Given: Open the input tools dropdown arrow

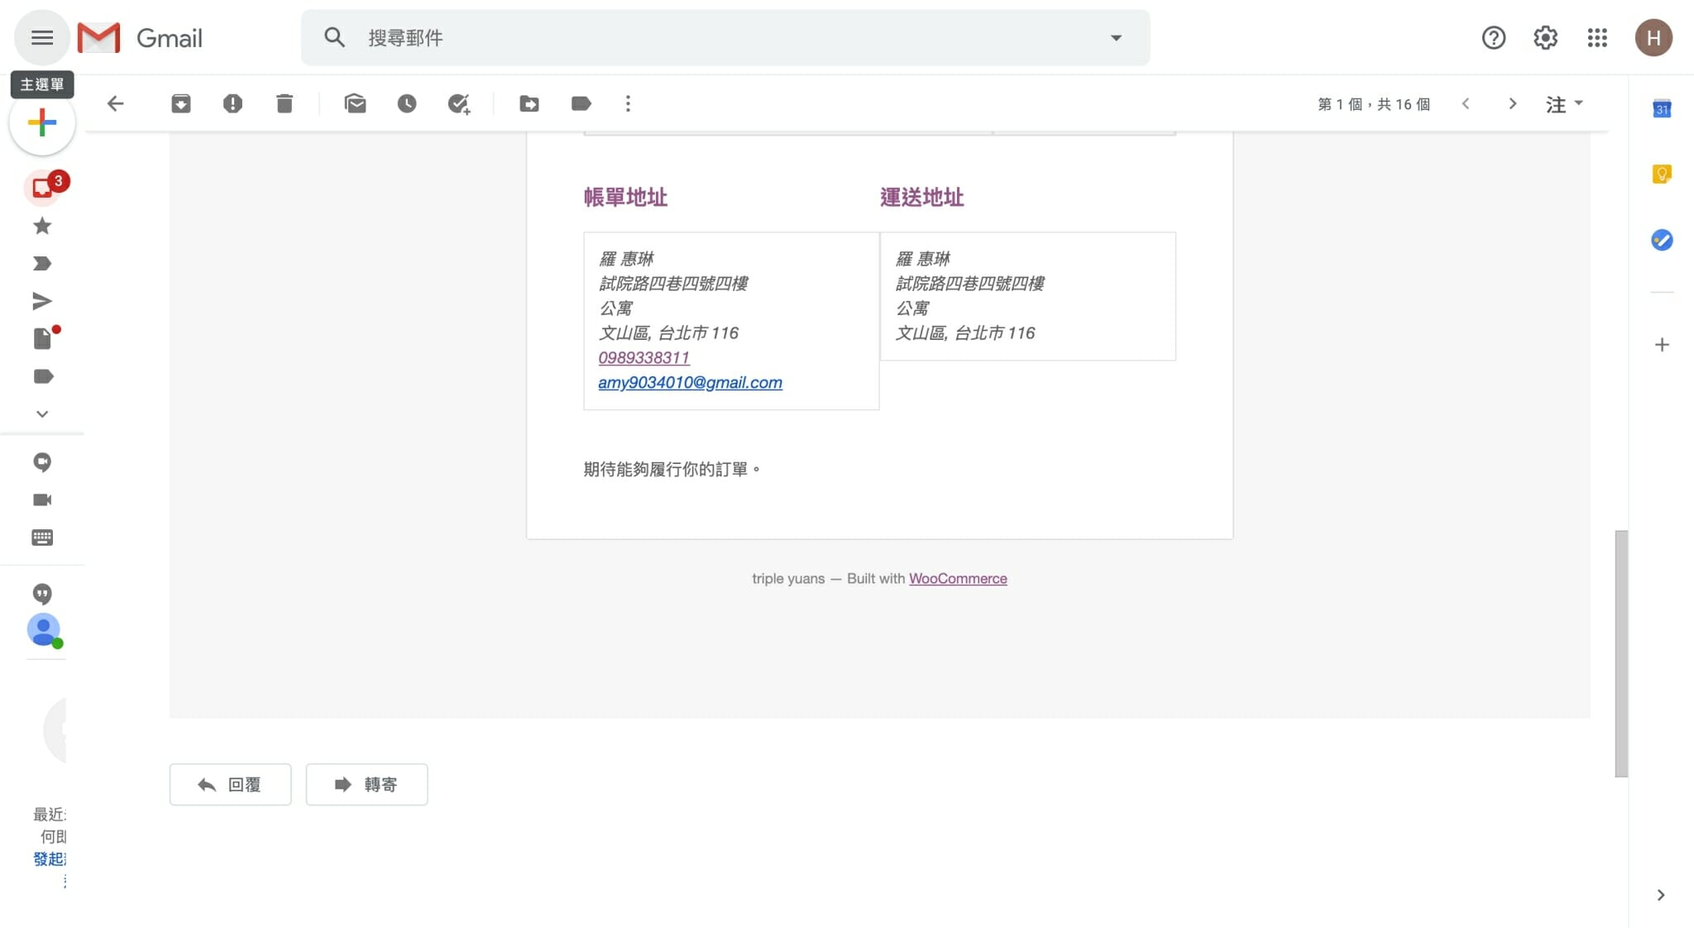Looking at the screenshot, I should pos(1578,103).
